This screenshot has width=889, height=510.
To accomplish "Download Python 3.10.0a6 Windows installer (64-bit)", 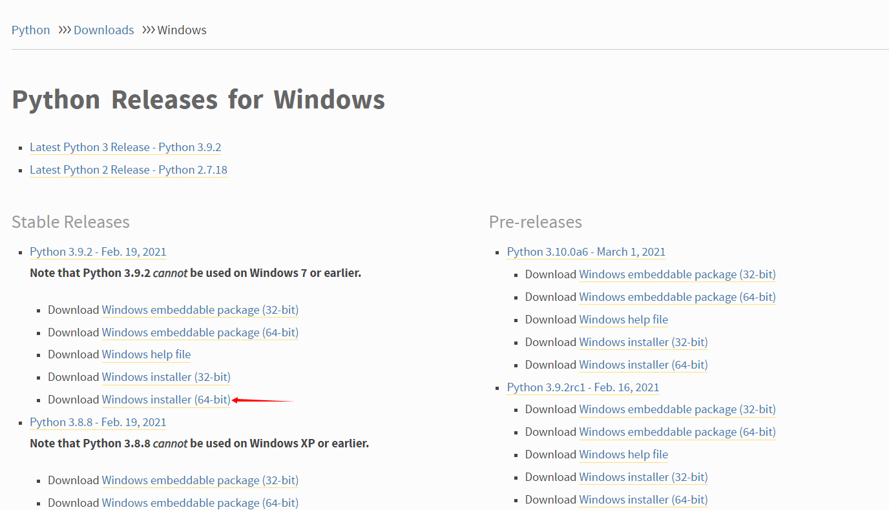I will (643, 365).
